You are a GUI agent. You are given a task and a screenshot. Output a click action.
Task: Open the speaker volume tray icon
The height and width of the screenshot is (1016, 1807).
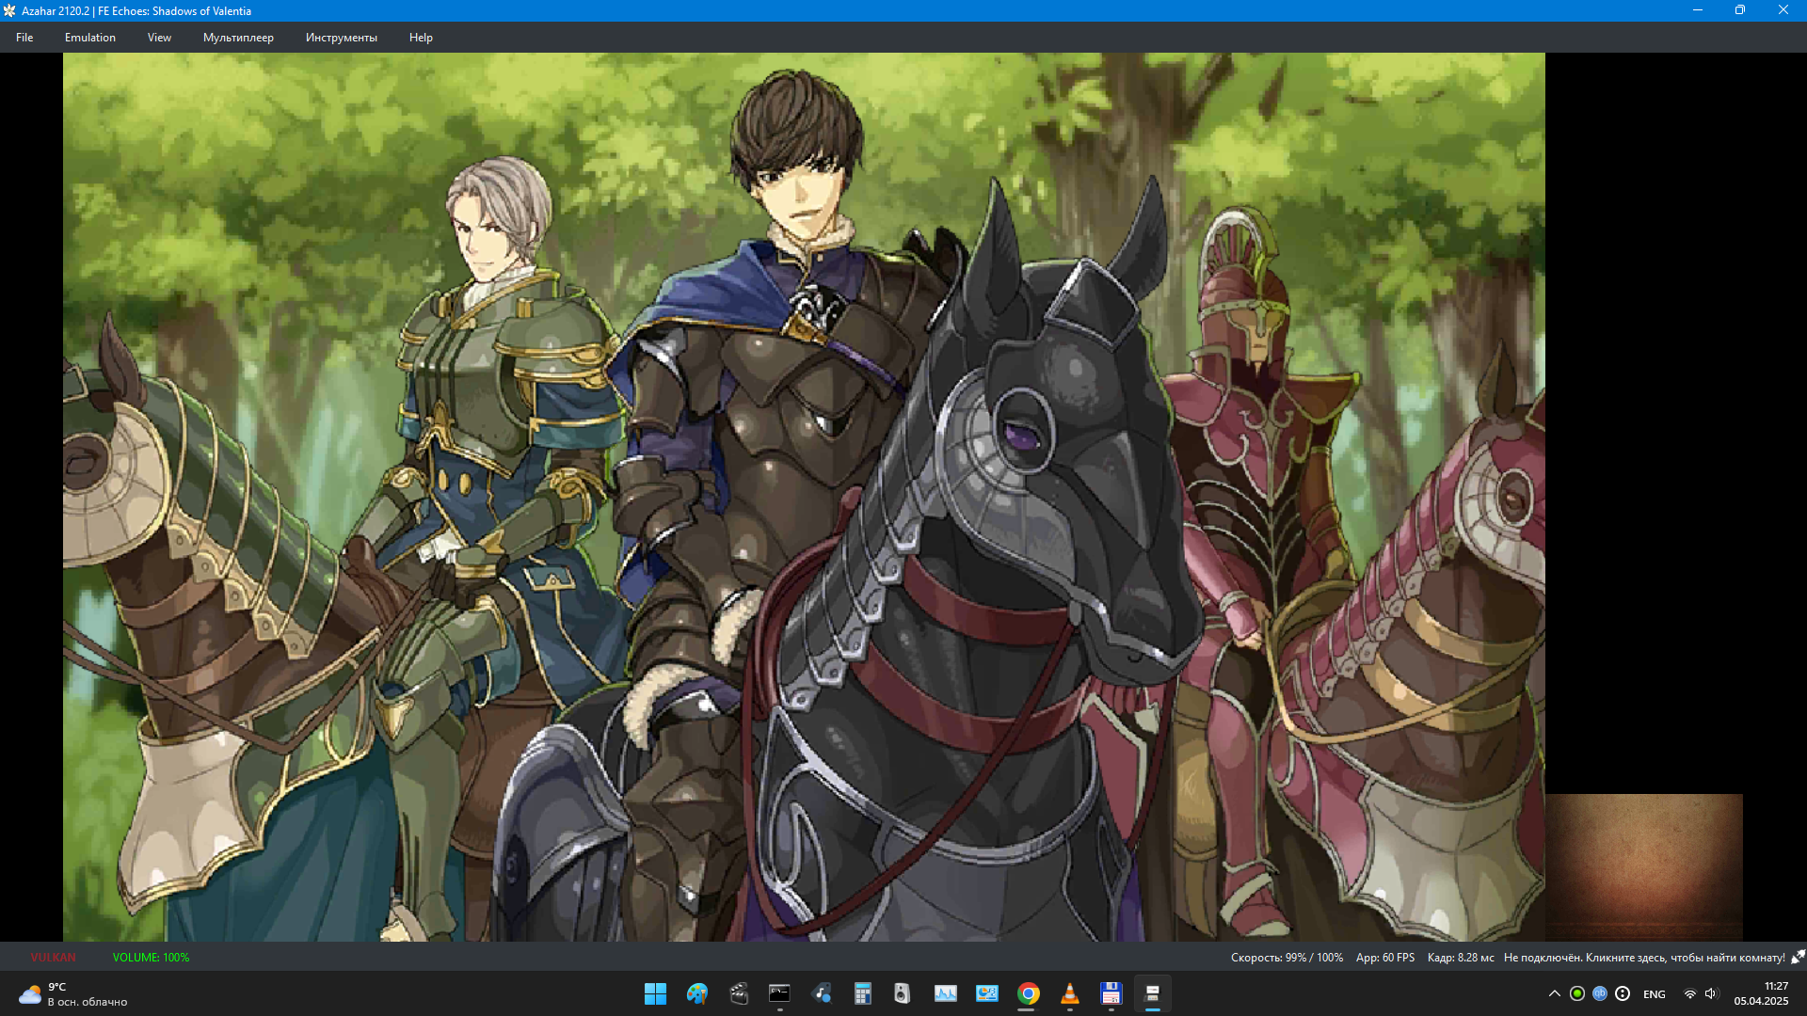click(x=1712, y=993)
